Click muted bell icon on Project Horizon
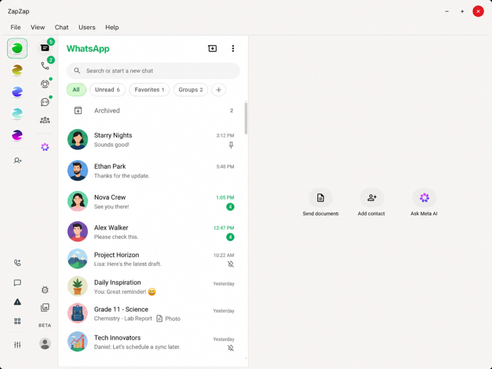 [x=231, y=264]
